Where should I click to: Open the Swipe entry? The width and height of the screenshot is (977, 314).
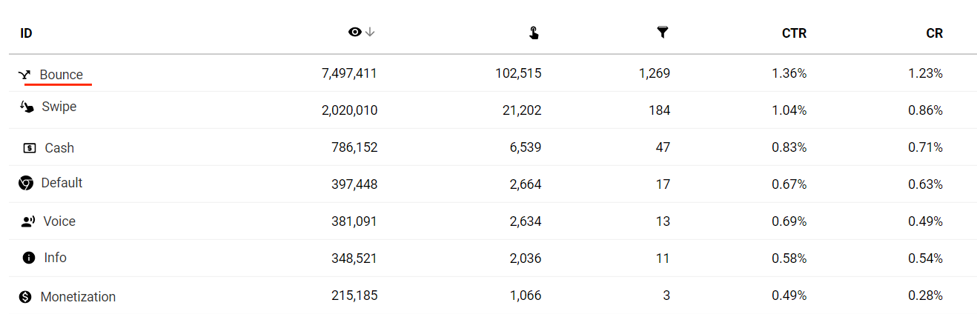(59, 107)
